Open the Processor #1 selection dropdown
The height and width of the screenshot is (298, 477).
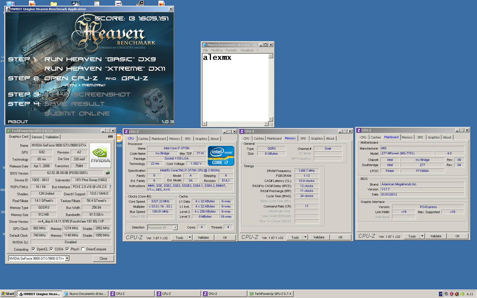click(x=175, y=228)
